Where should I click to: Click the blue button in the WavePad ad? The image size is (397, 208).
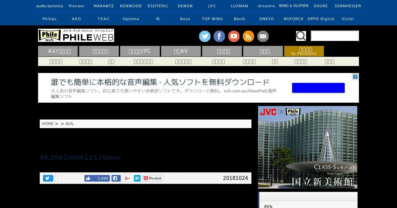coord(318,88)
